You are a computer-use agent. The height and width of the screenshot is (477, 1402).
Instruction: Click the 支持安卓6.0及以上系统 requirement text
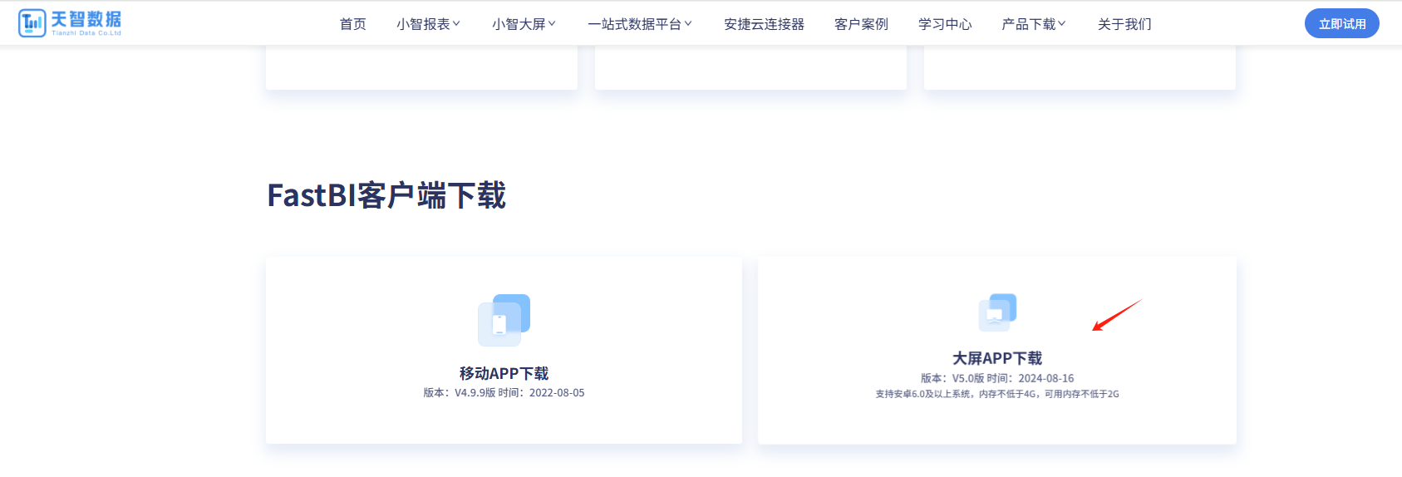click(x=997, y=394)
